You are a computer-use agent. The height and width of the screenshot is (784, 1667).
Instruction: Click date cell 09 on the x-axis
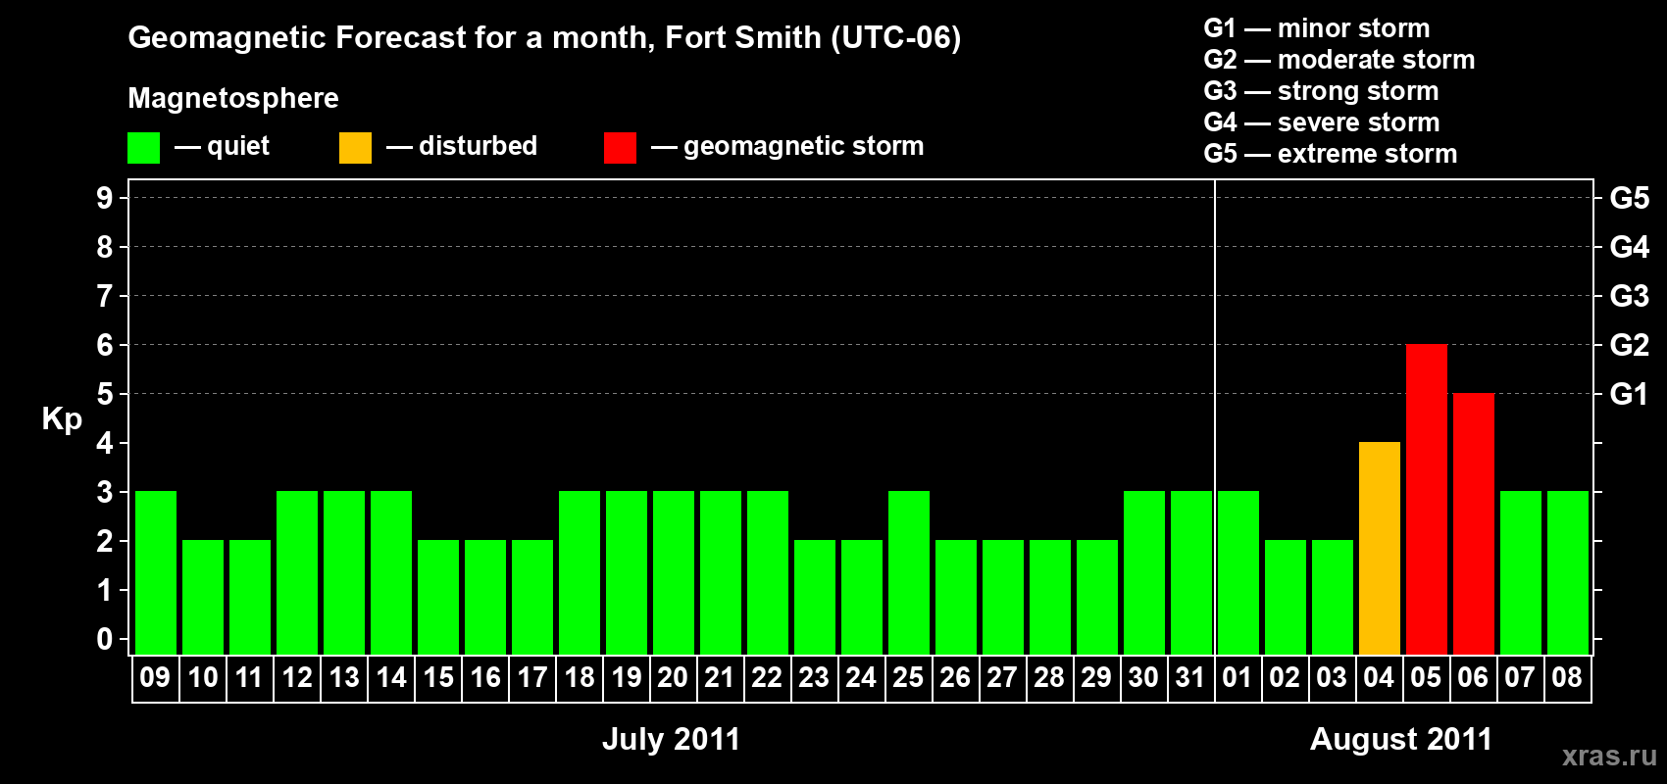pos(155,678)
